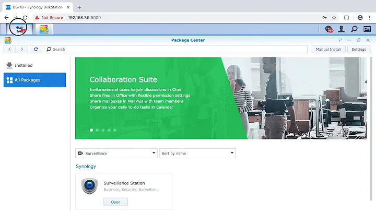
Task: Open Chrome three-dot menu
Action: [x=370, y=18]
